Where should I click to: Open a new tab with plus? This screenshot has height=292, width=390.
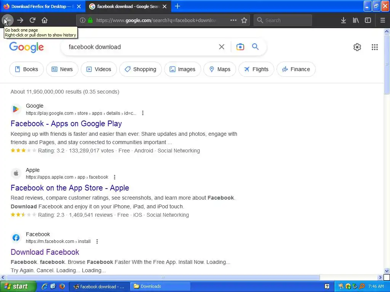click(x=177, y=6)
